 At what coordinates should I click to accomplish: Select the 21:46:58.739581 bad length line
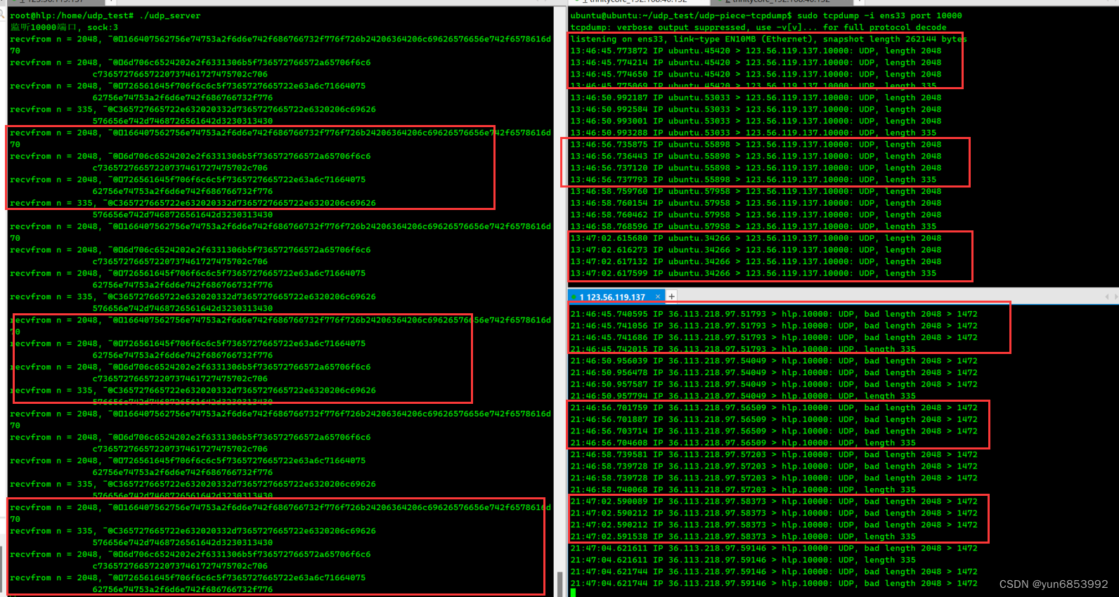click(774, 454)
